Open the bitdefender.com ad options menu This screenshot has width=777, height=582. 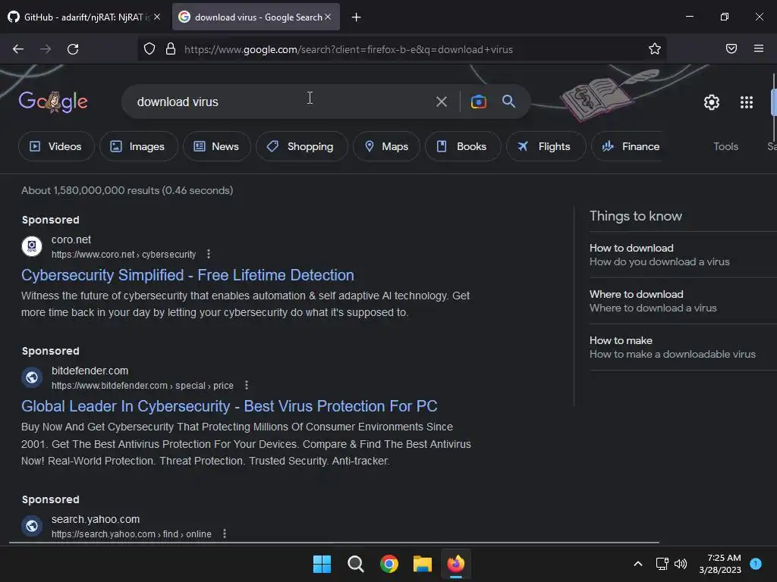point(247,385)
